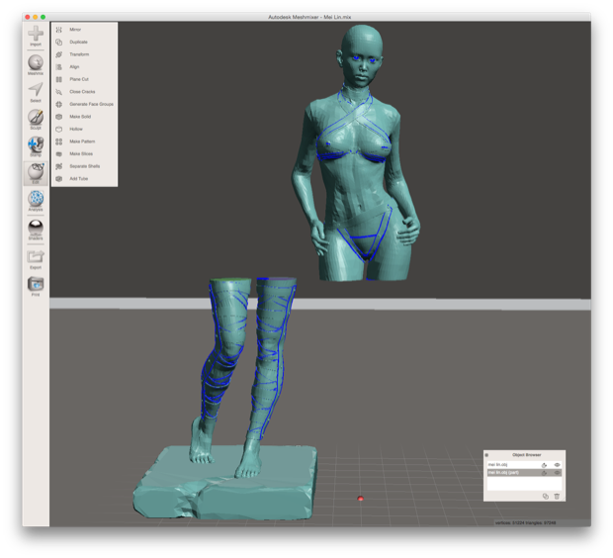The image size is (613, 558).
Task: Select Generate Face Groups
Action: click(x=84, y=104)
